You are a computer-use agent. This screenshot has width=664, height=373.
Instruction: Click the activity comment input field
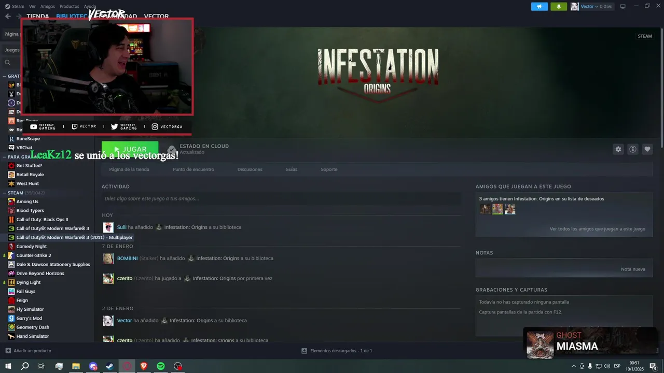281,198
